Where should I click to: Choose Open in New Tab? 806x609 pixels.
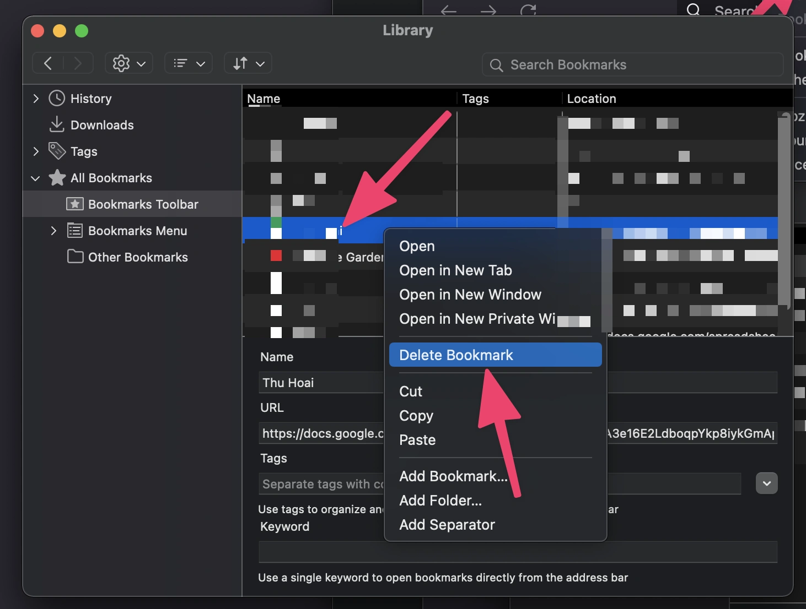click(495, 270)
